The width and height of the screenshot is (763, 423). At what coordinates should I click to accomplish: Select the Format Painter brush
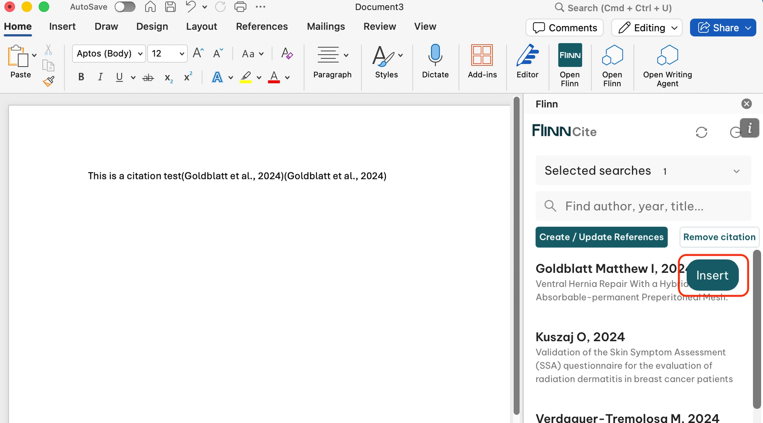point(48,81)
